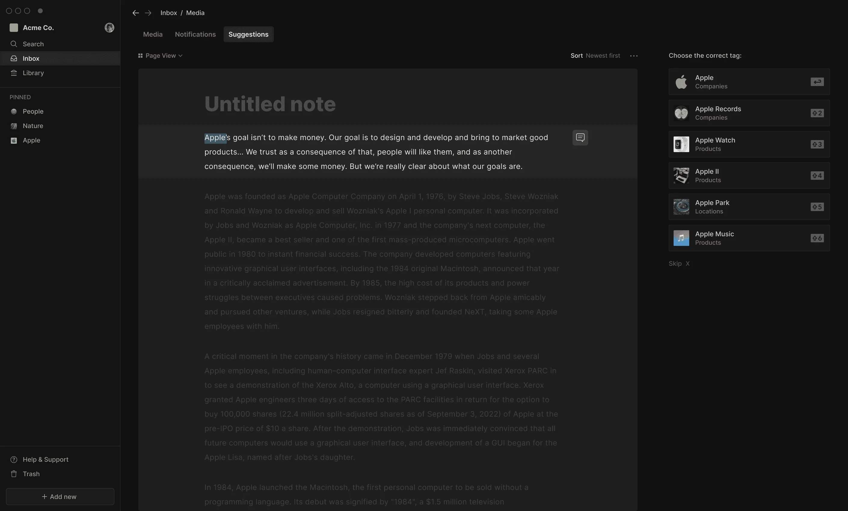Screen dimensions: 848x511
Task: Click the Search magnifier icon in sidebar
Action: 14,44
